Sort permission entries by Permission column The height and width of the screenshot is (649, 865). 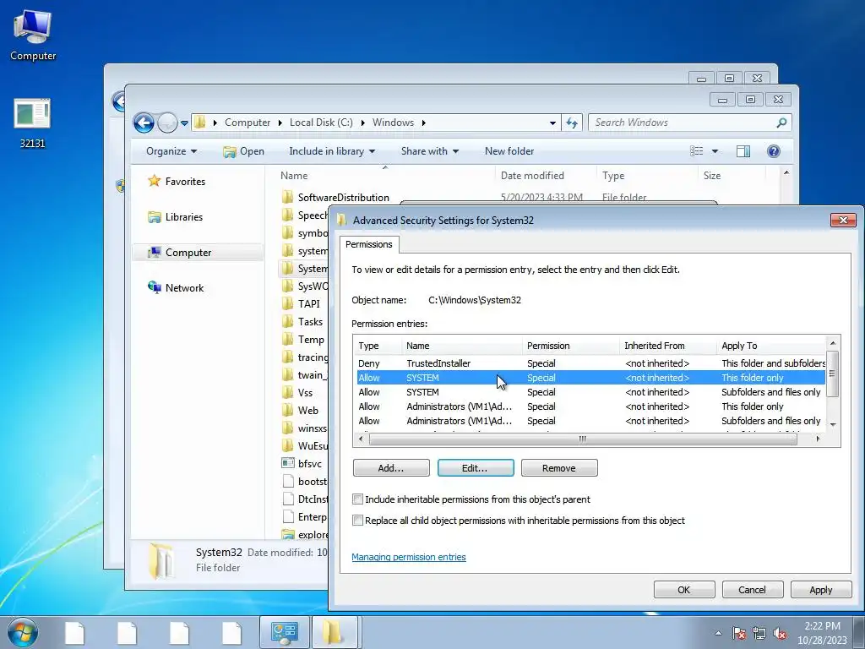(x=570, y=346)
